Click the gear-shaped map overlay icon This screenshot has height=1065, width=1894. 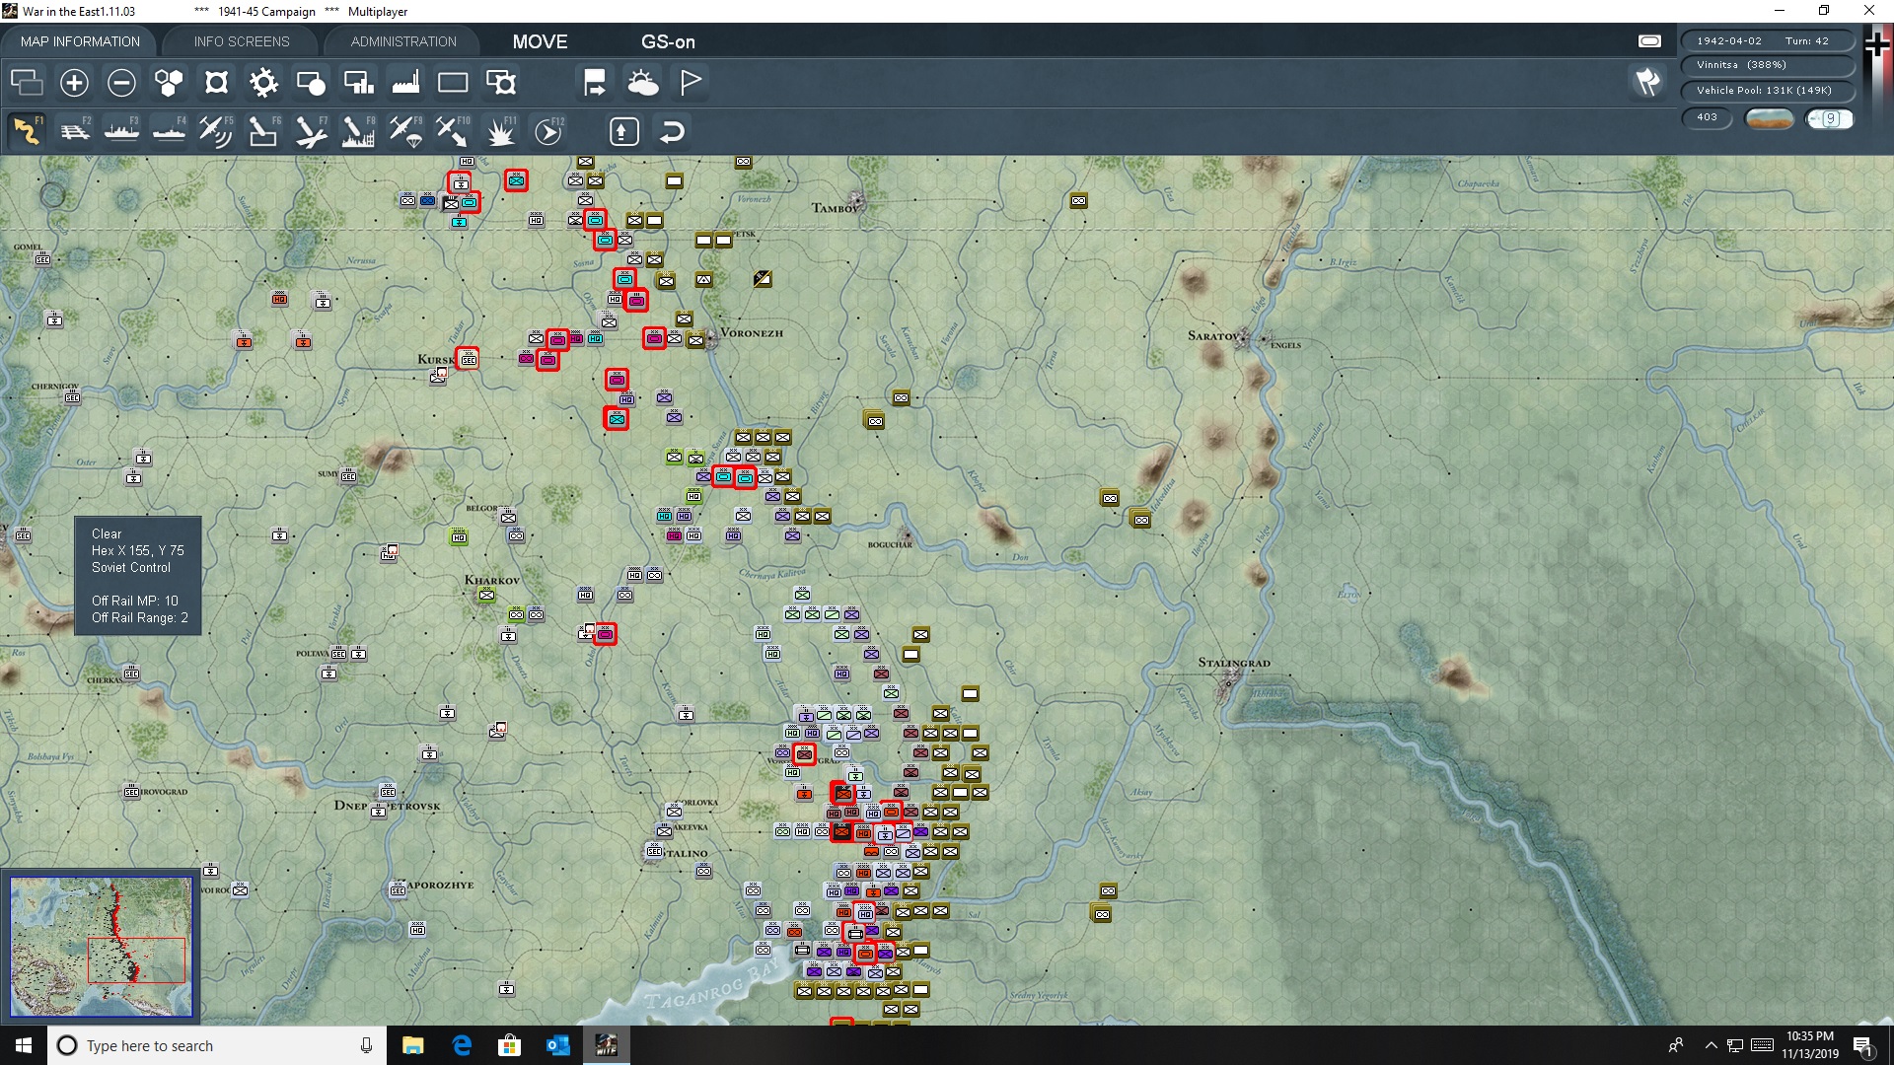(263, 82)
